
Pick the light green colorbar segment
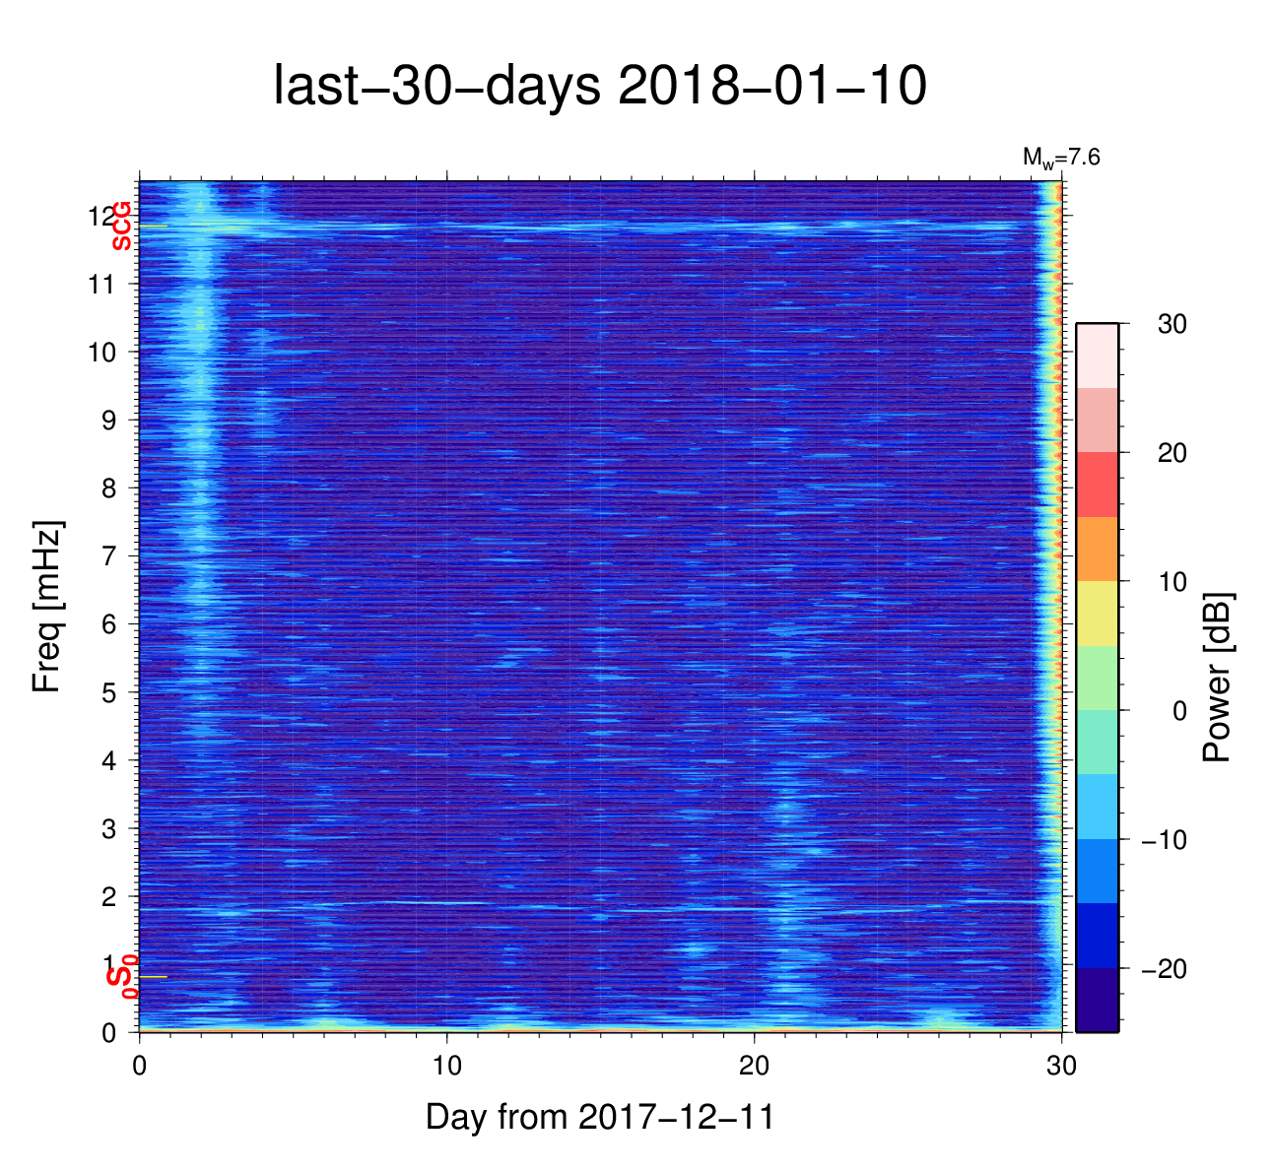point(1097,678)
